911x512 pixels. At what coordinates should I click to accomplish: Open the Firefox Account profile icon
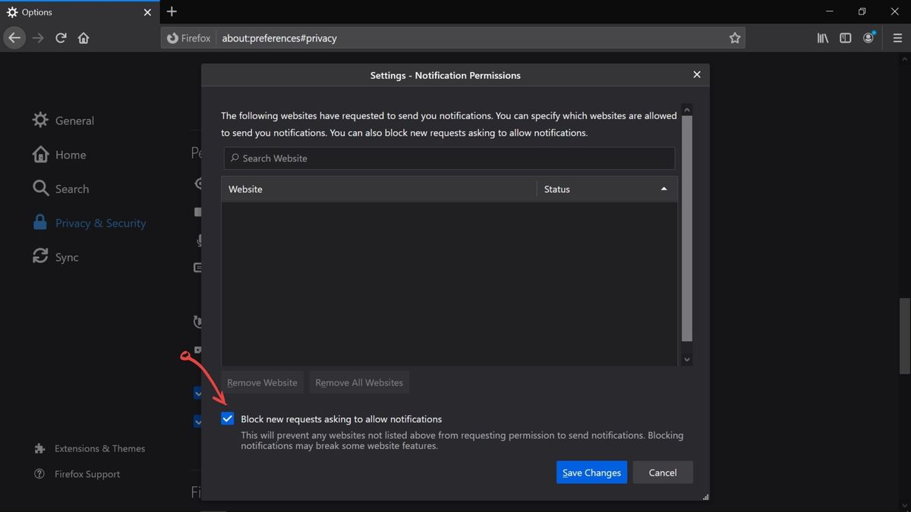(x=868, y=37)
